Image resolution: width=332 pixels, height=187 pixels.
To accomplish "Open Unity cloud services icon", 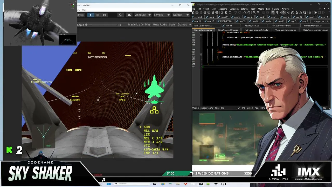I will click(129, 15).
